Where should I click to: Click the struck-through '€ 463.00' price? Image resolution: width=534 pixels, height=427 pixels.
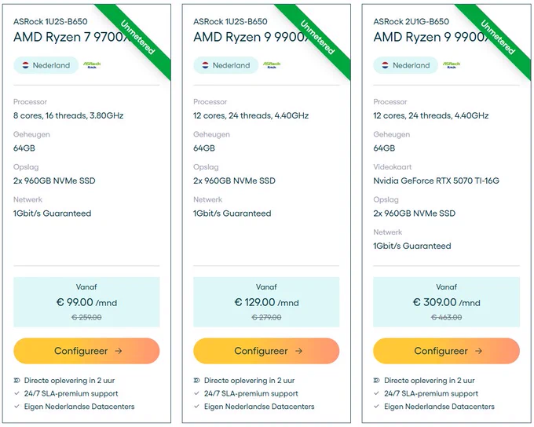[x=447, y=317]
